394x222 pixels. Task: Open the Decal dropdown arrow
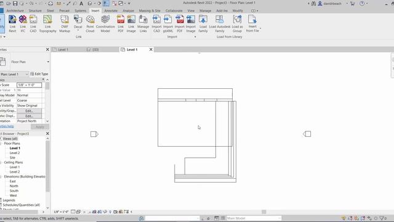click(x=78, y=31)
